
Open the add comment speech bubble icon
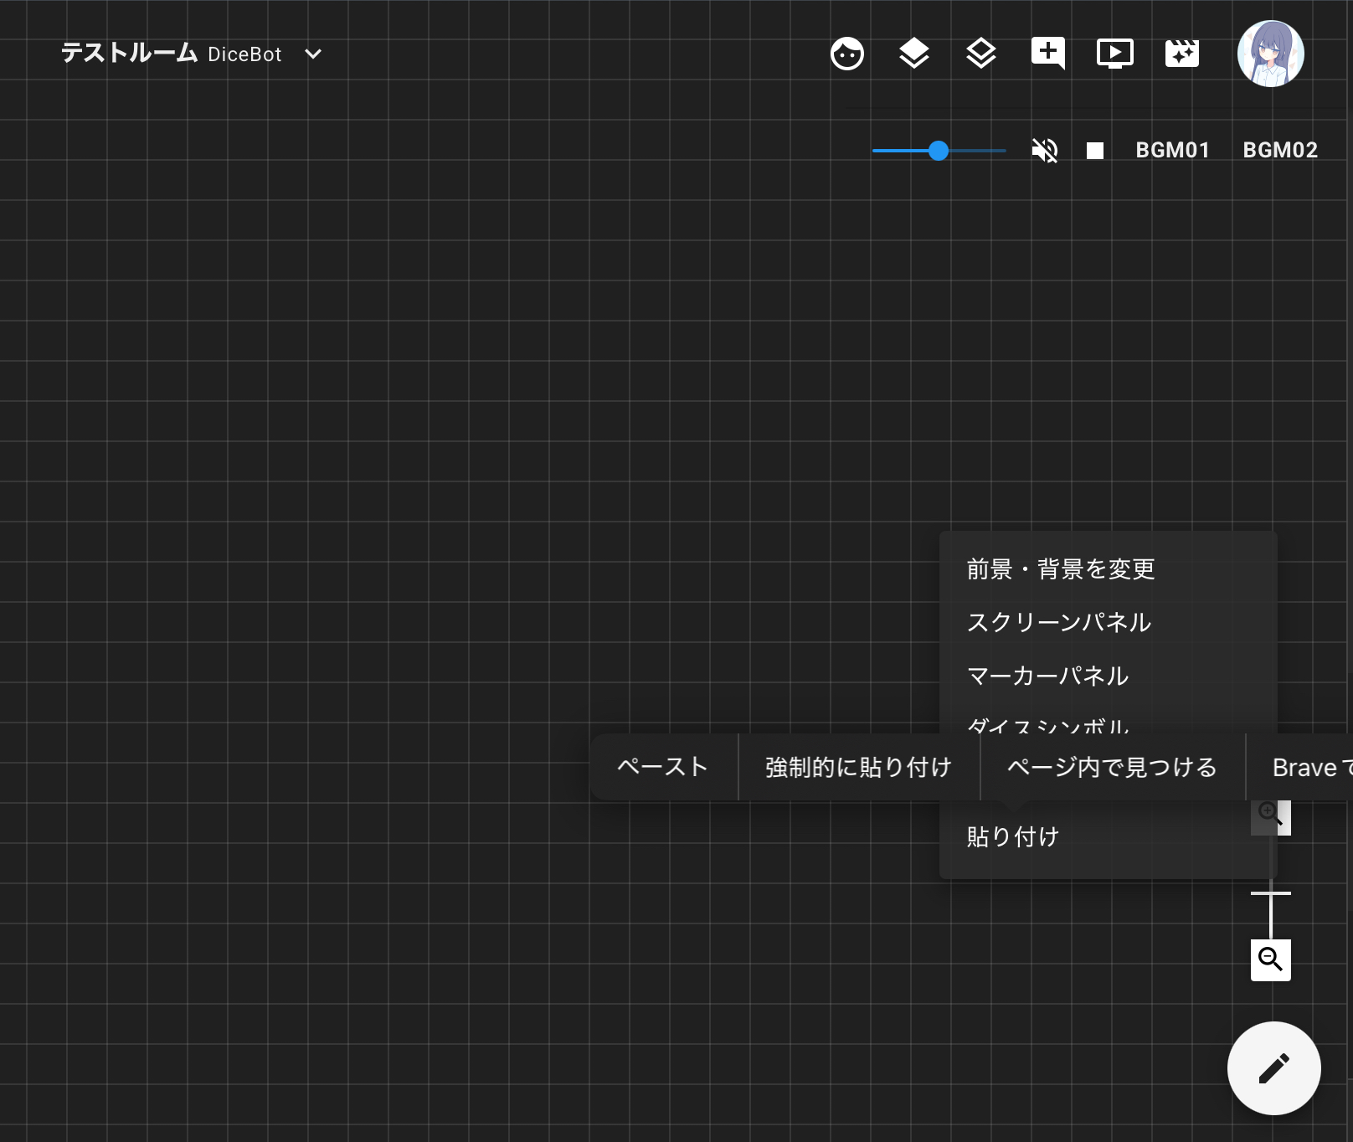(x=1047, y=54)
